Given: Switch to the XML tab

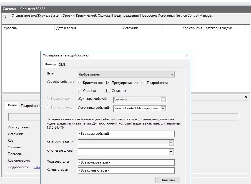Looking at the screenshot, I should [x=62, y=64].
